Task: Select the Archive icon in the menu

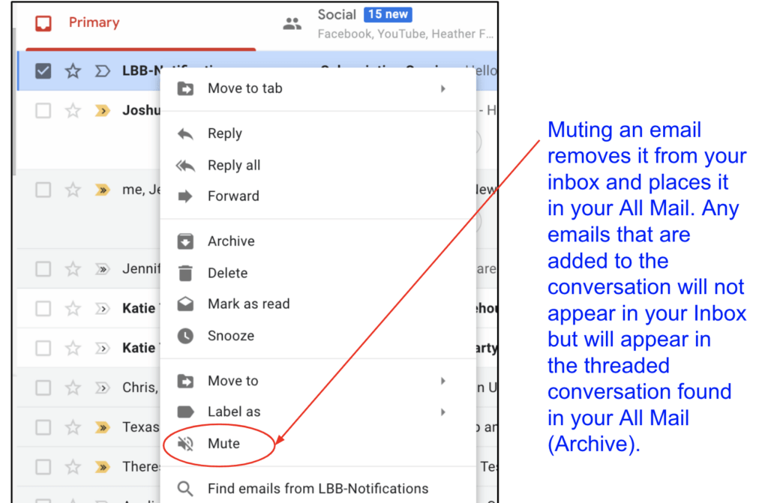Action: tap(185, 241)
